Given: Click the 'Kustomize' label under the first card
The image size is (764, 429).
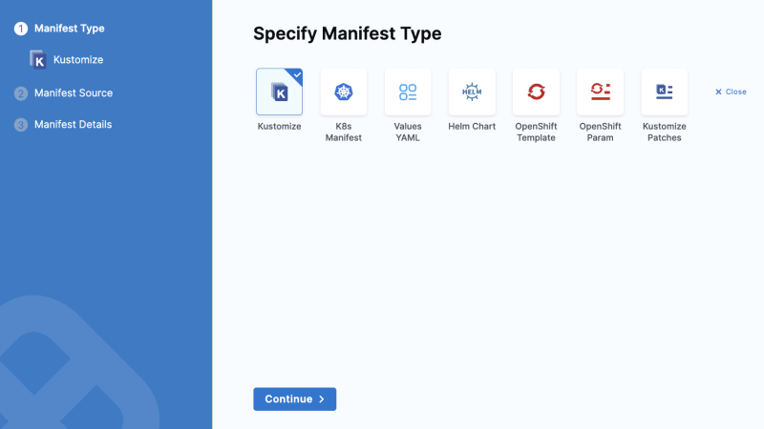Looking at the screenshot, I should 279,127.
